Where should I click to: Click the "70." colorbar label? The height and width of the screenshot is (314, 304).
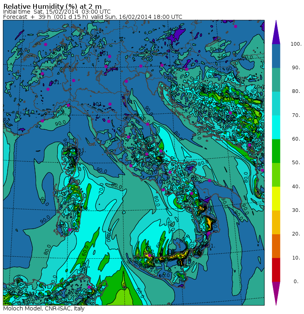click(296, 115)
